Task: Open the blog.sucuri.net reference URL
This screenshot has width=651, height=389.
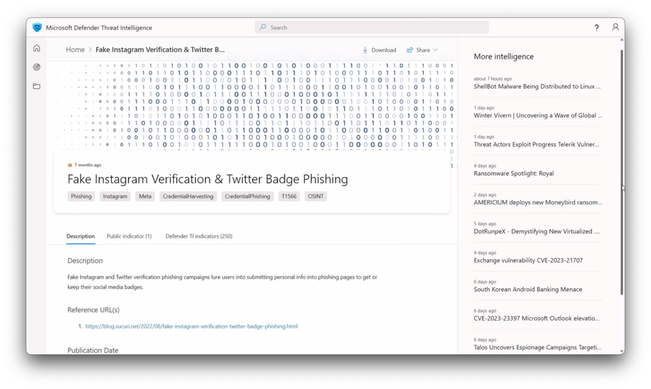Action: (192, 326)
